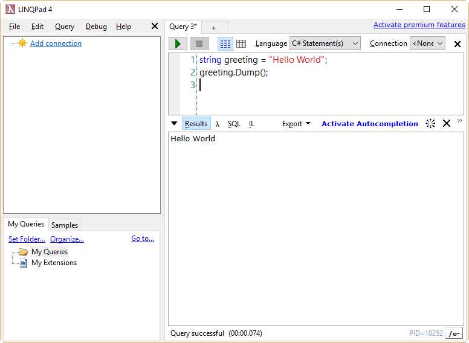Select the My Queries folder icon
469x343 pixels.
tap(24, 252)
